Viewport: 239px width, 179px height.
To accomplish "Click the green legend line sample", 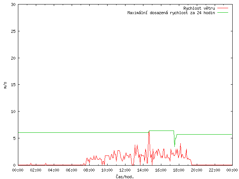I will click(223, 12).
